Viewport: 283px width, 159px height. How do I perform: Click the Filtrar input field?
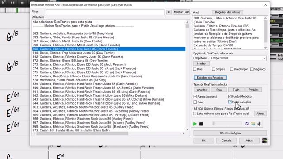[105, 12]
